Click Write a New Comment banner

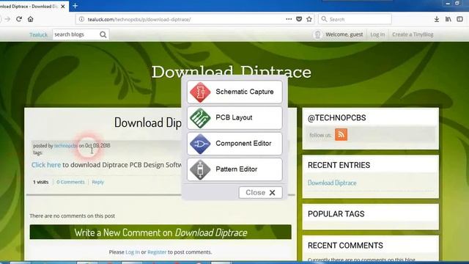coord(160,232)
